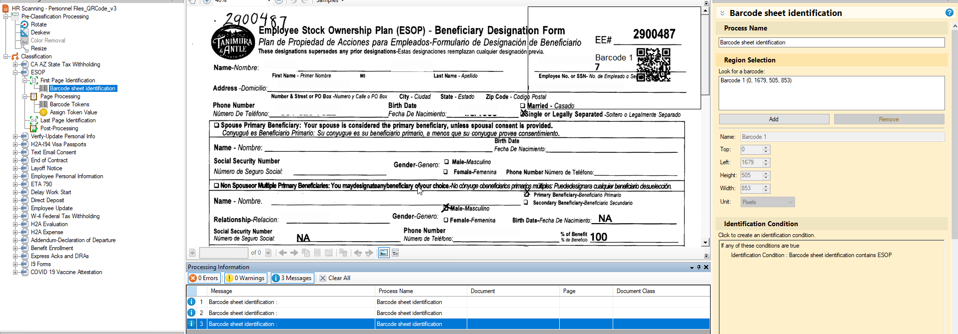Open Processing Information panel options dropdown arrow

692,268
